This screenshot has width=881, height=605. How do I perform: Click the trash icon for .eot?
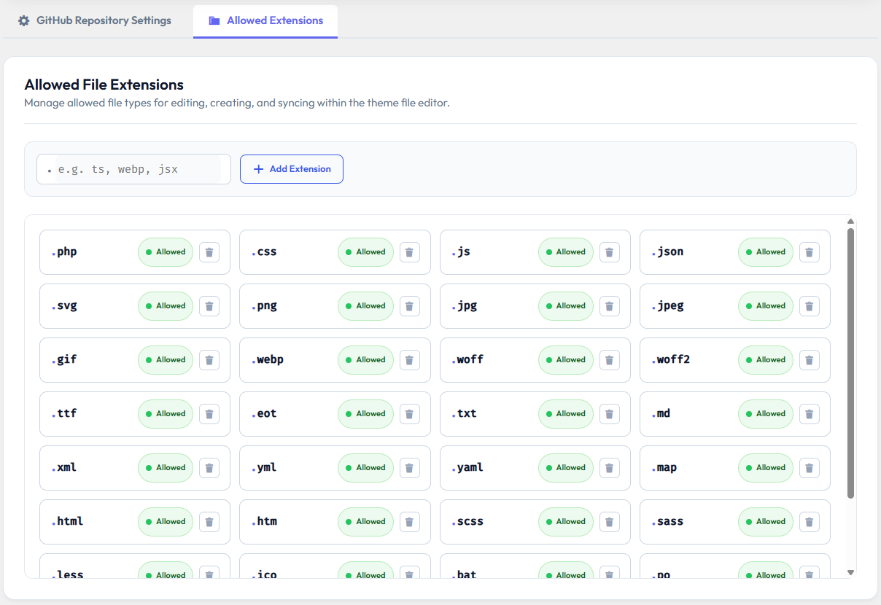pos(409,414)
